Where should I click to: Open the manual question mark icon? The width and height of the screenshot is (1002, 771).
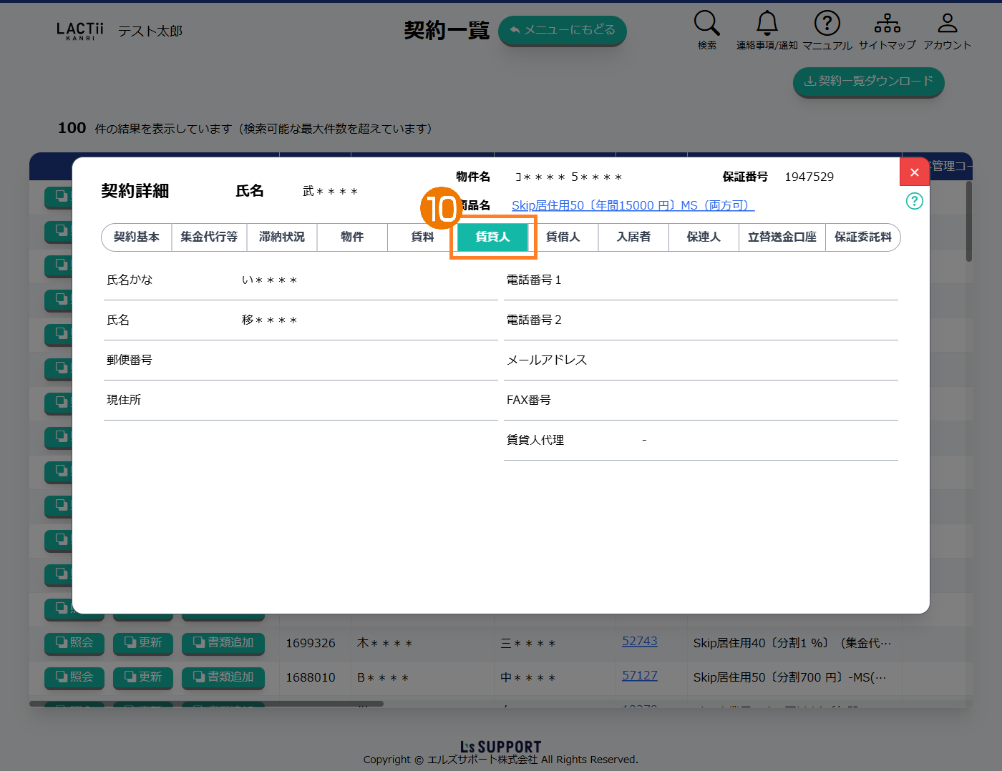[x=827, y=24]
